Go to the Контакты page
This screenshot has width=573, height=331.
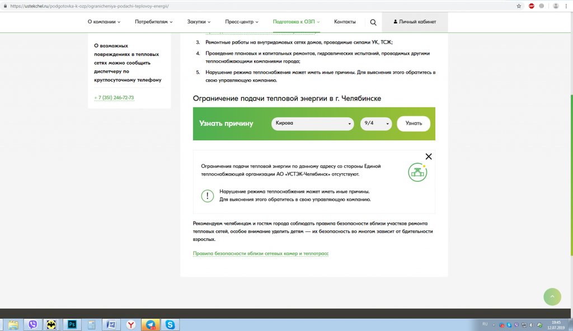click(345, 22)
